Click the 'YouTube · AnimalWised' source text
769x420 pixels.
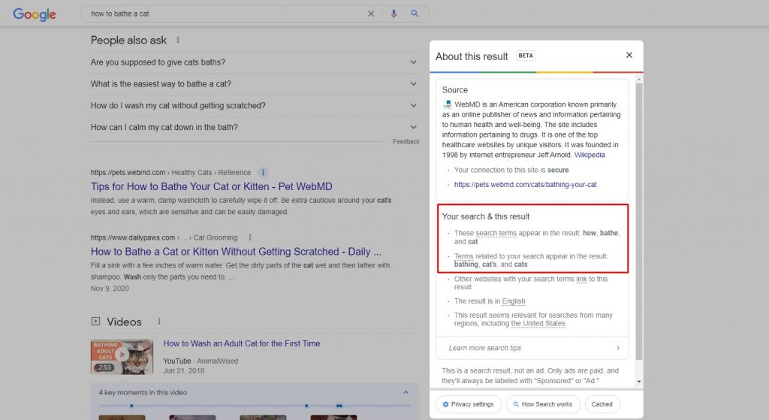201,361
